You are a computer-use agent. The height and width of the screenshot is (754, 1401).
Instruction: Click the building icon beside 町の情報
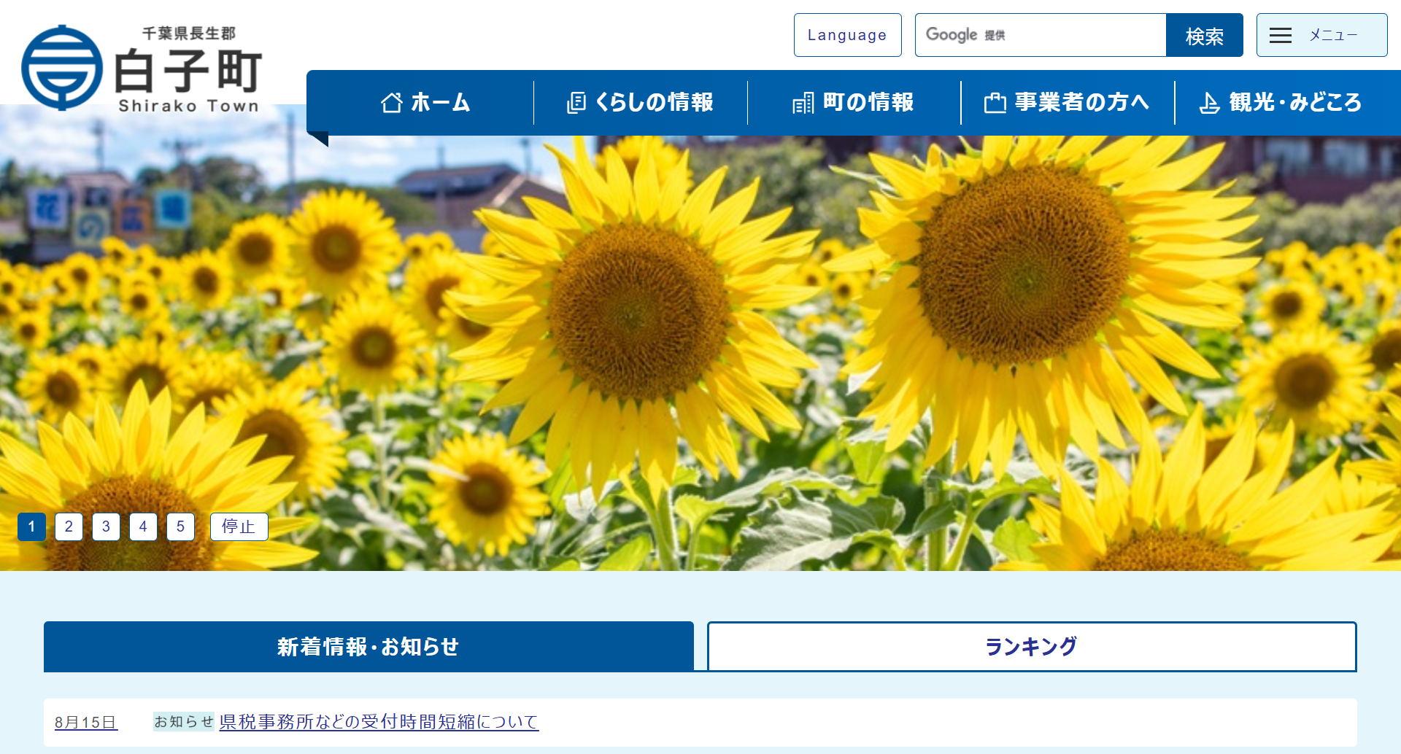(x=803, y=103)
